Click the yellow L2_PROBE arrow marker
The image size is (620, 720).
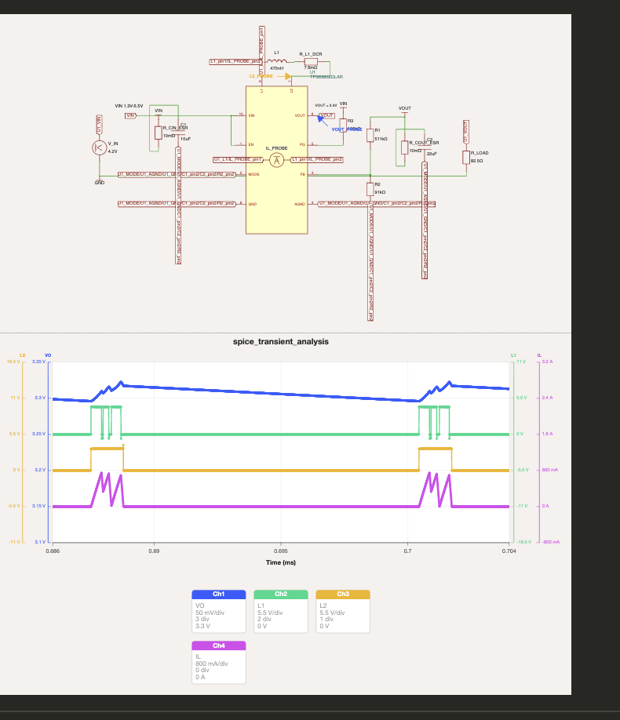(x=287, y=77)
